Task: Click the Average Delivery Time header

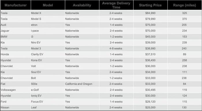Action: pos(116,5)
